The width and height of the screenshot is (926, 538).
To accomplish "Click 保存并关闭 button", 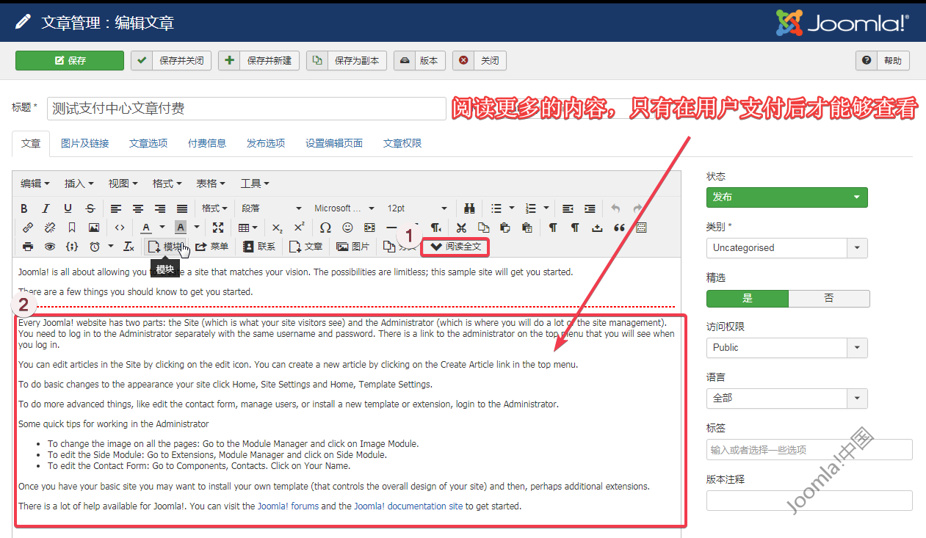I will pyautogui.click(x=172, y=60).
